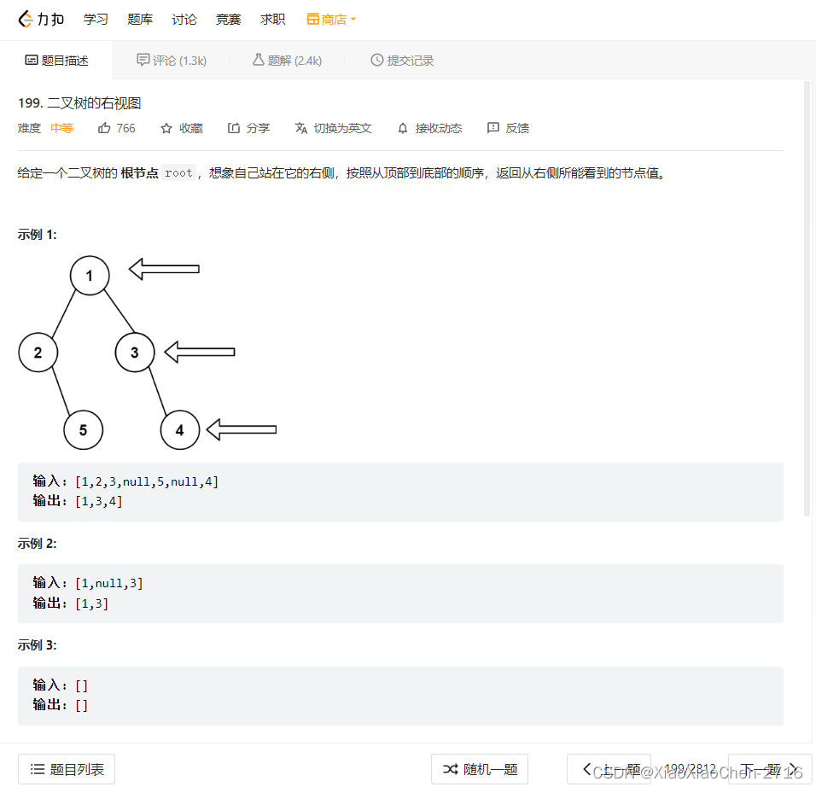Switch to English via the 切换为英文 icon
The width and height of the screenshot is (816, 787).
(301, 128)
